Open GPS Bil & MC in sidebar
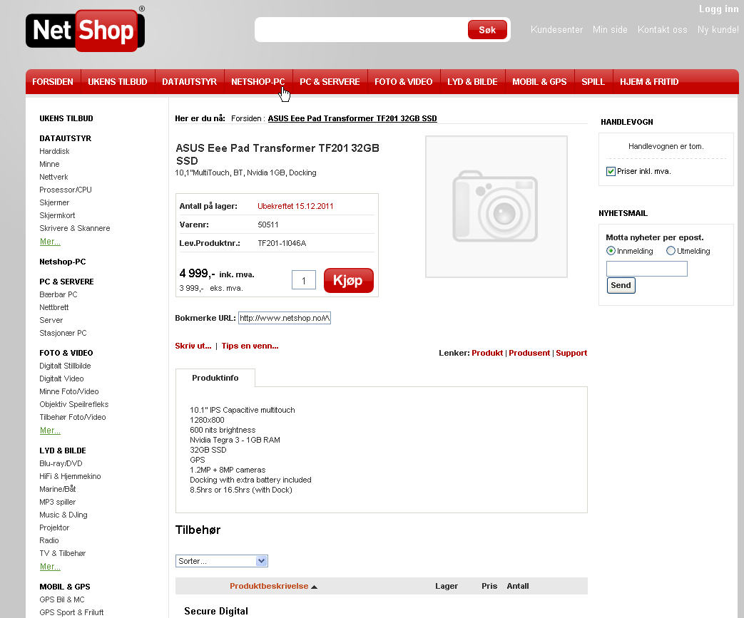Viewport: 744px width, 618px height. pos(62,599)
